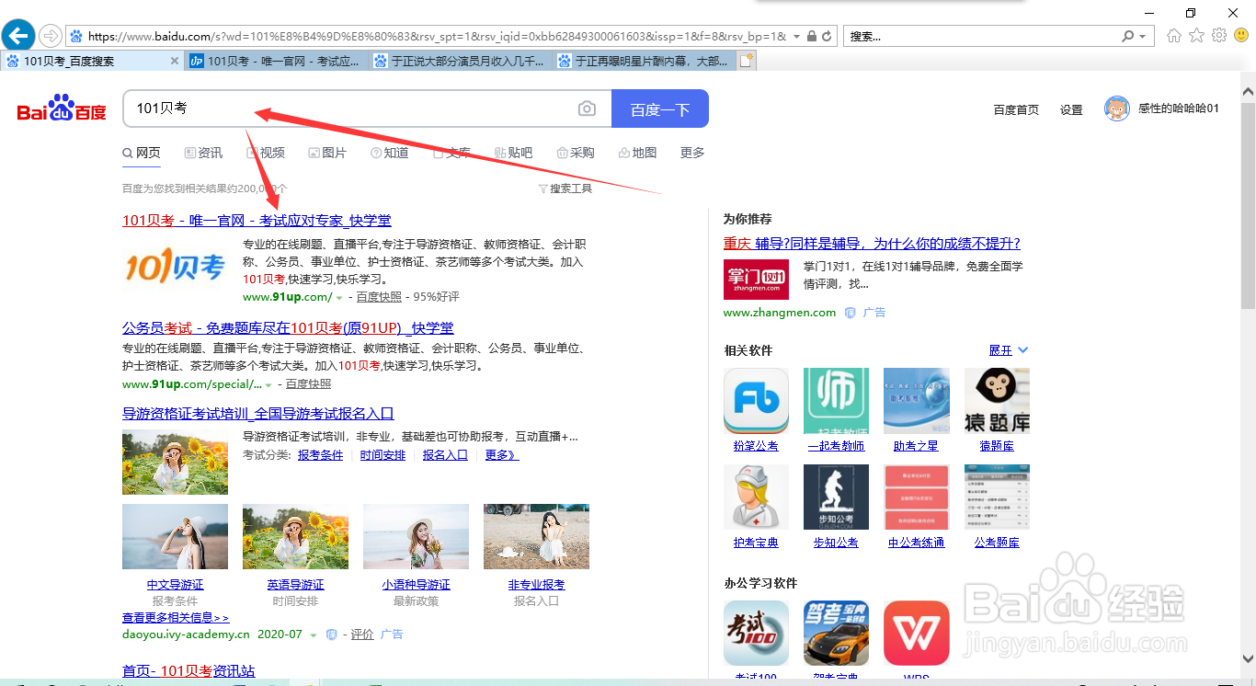Click the 掌门1对1 ad logo
Image resolution: width=1256 pixels, height=686 pixels.
coord(756,279)
